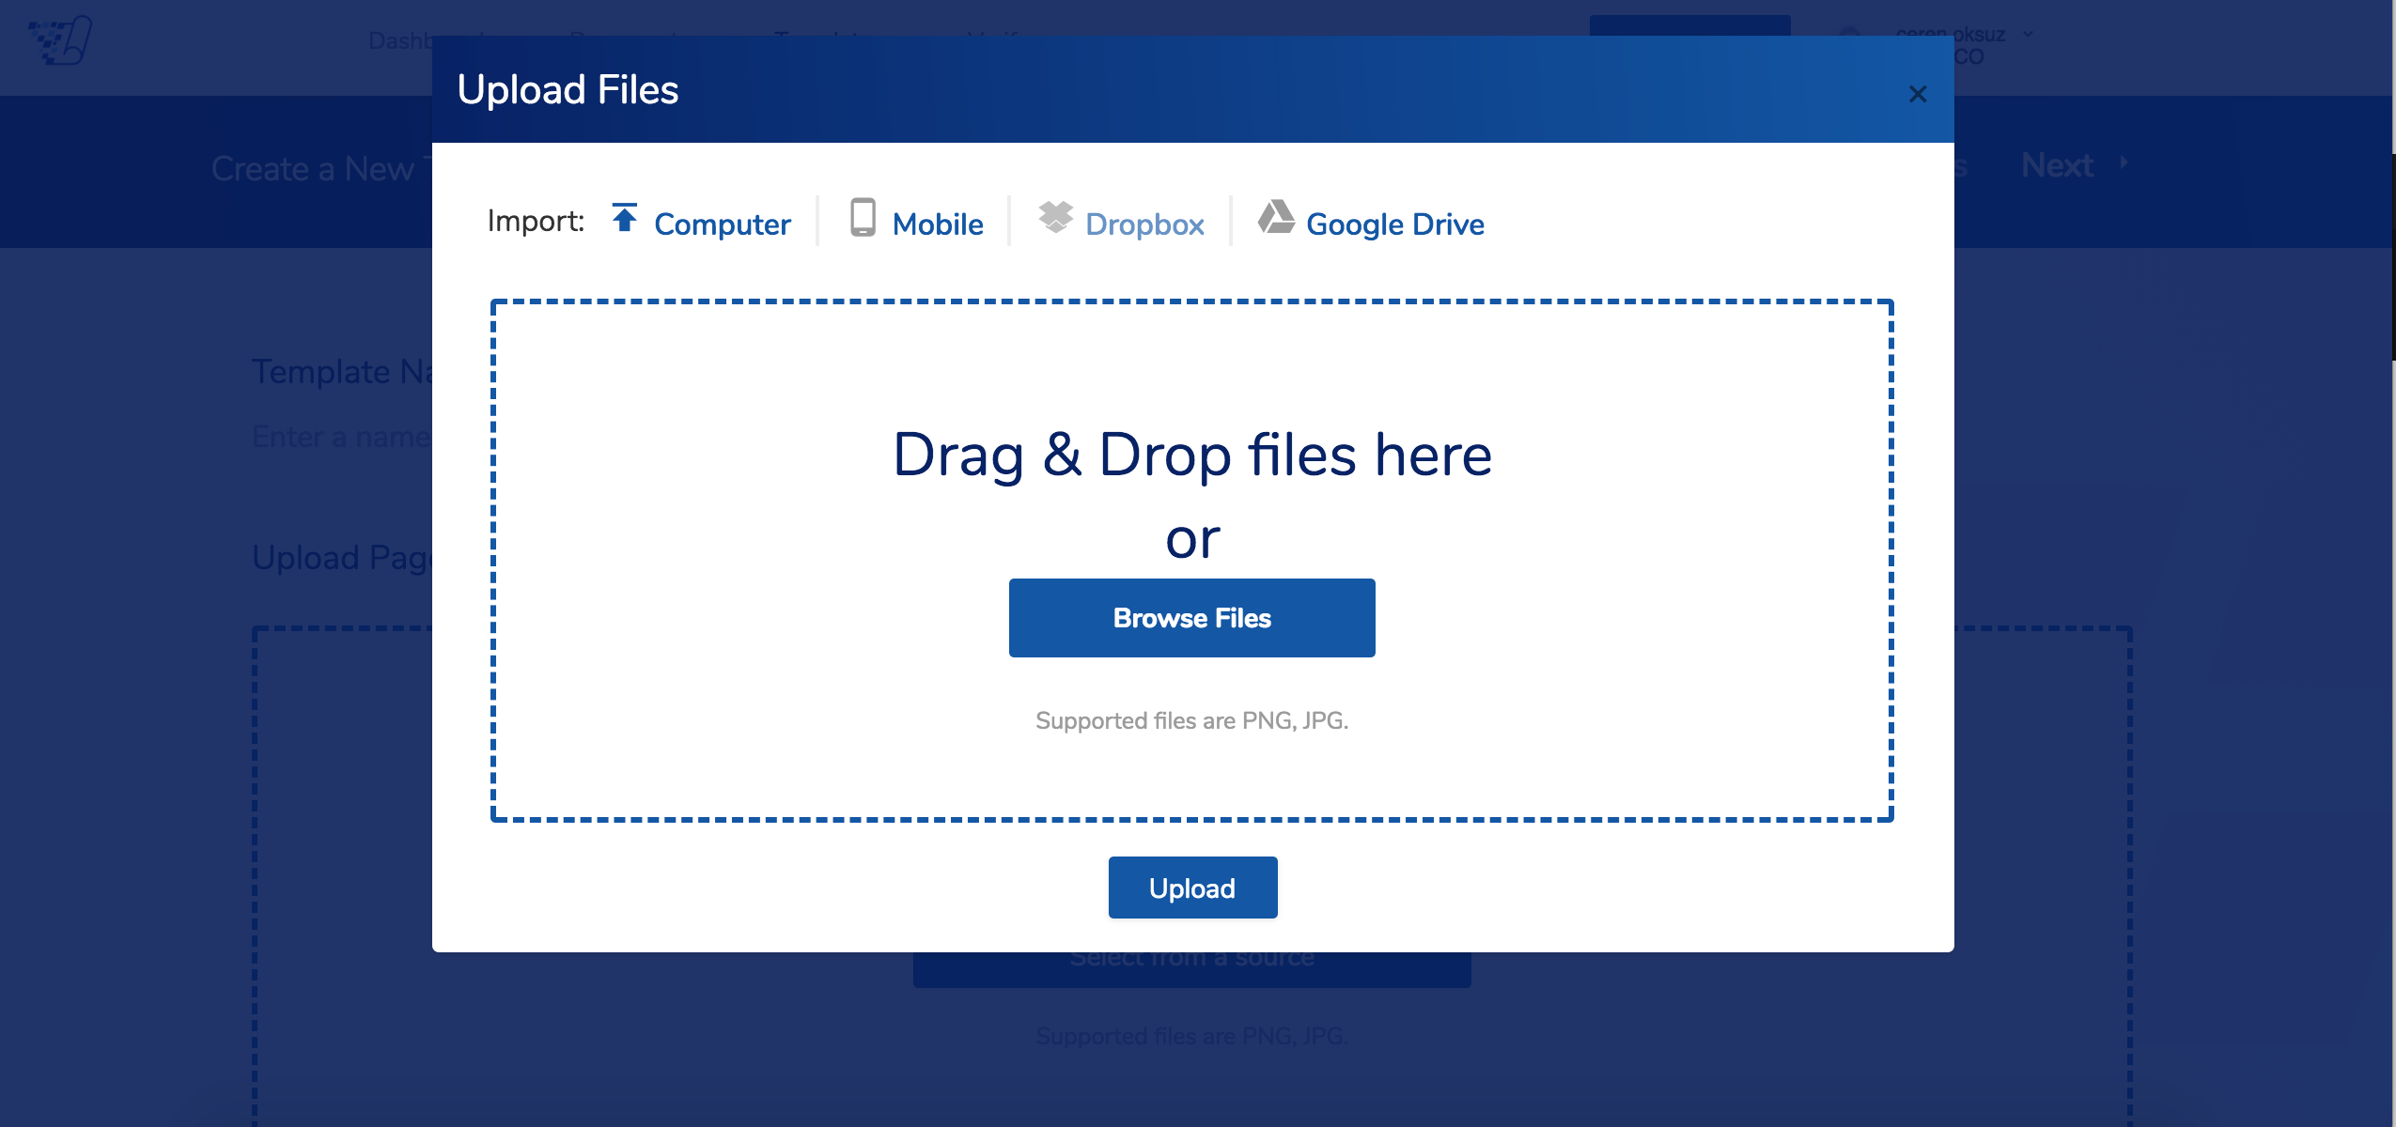Choose the Dropbox import source

1144,224
